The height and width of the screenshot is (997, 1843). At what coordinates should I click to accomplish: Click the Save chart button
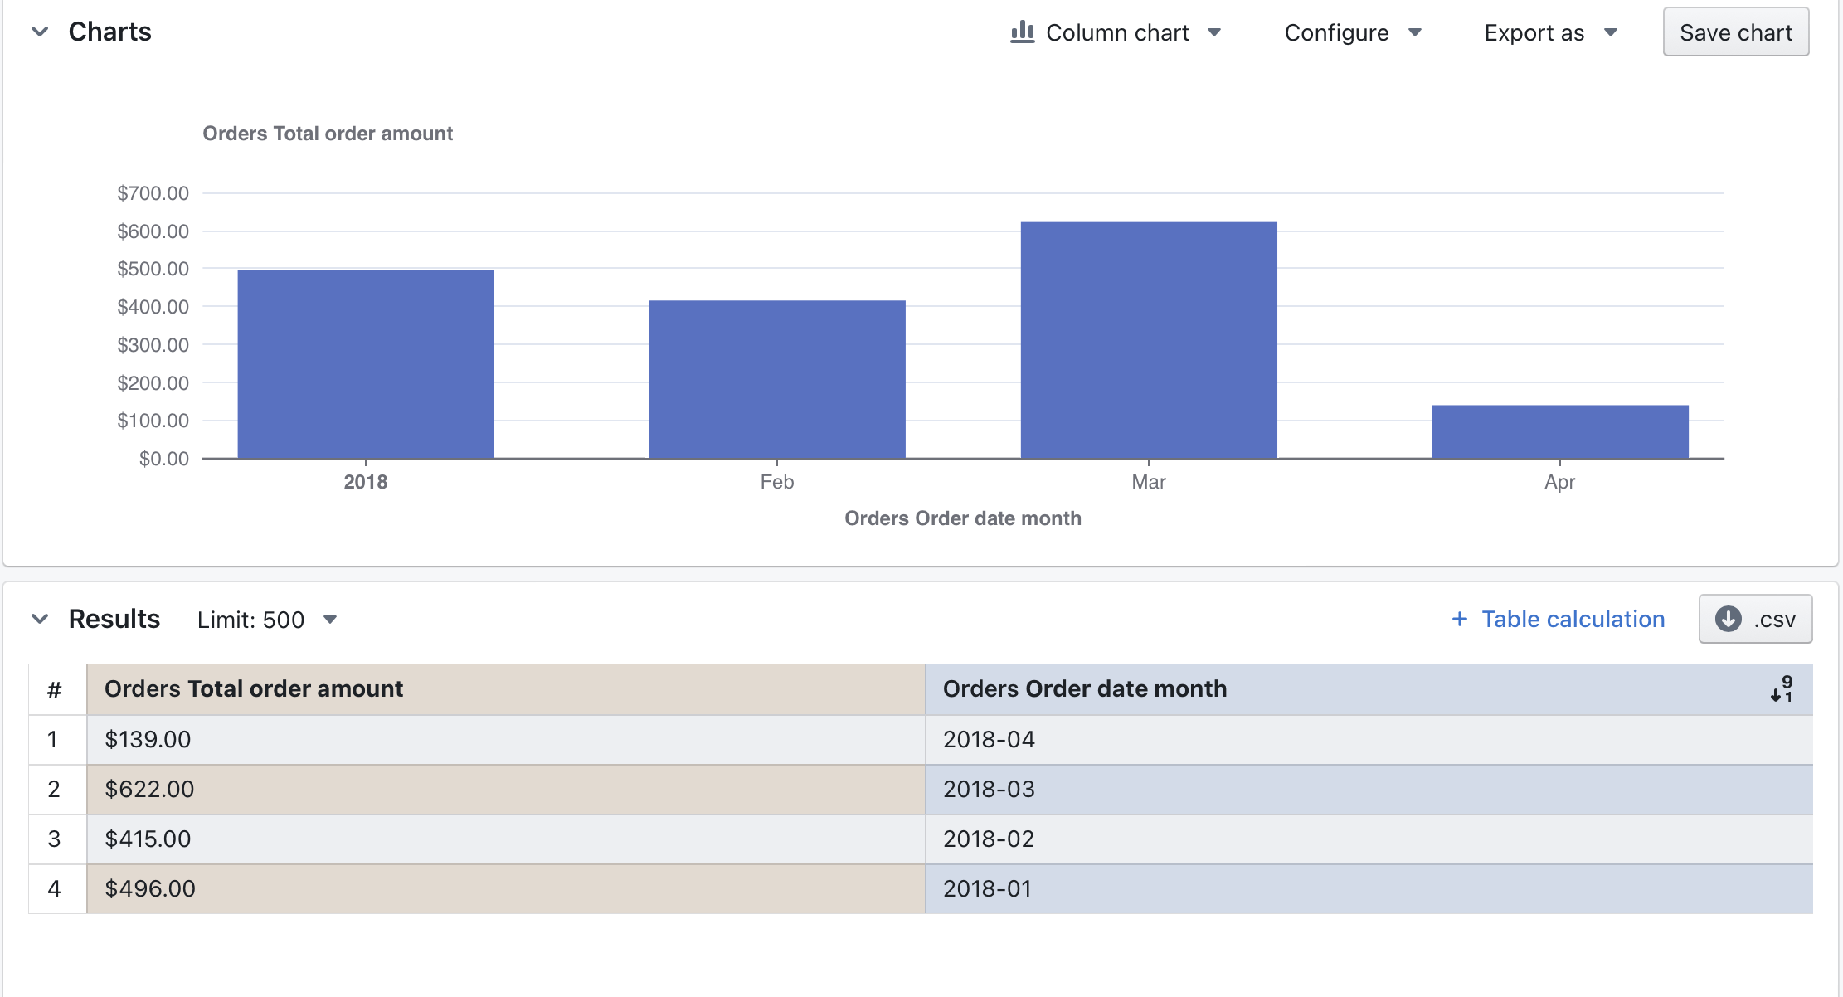1736,32
